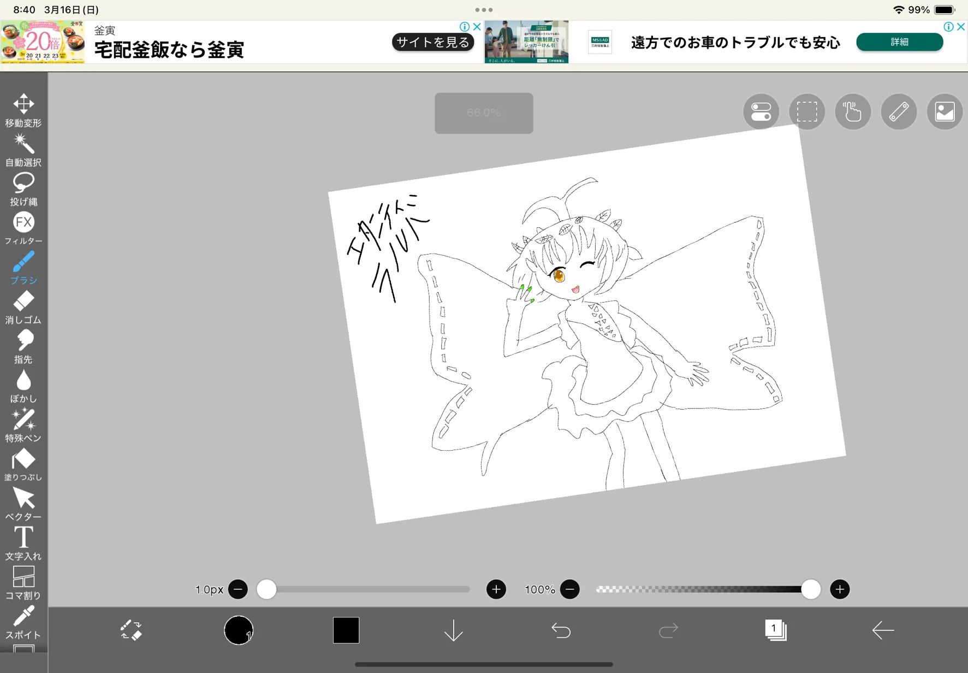
Task: Open the 宅配釜飯なら釜寅 ad headline
Action: point(169,50)
